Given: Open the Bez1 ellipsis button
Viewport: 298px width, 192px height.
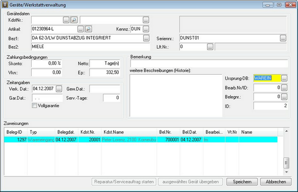Looking at the screenshot, I should coord(146,38).
